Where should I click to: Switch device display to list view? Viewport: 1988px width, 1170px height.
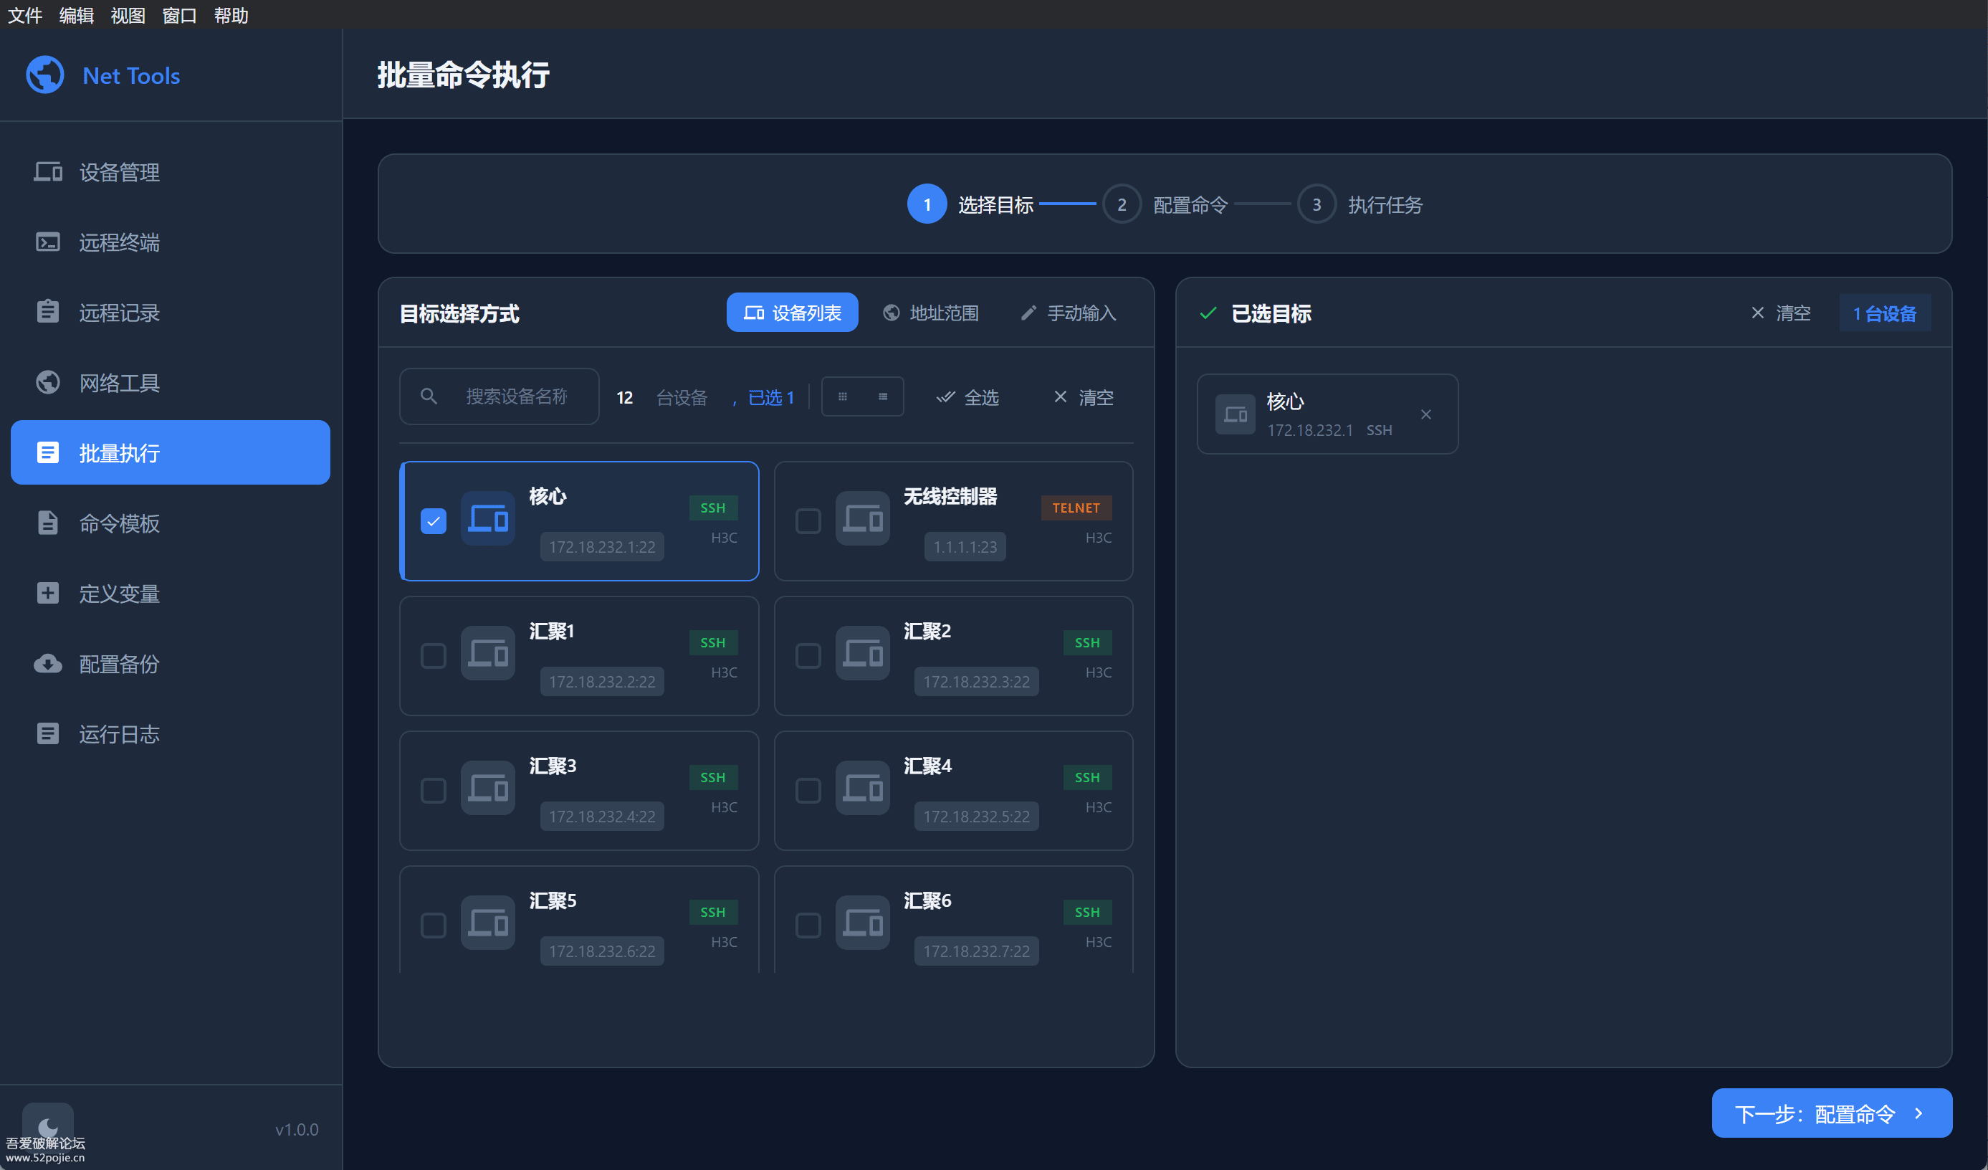coord(883,397)
